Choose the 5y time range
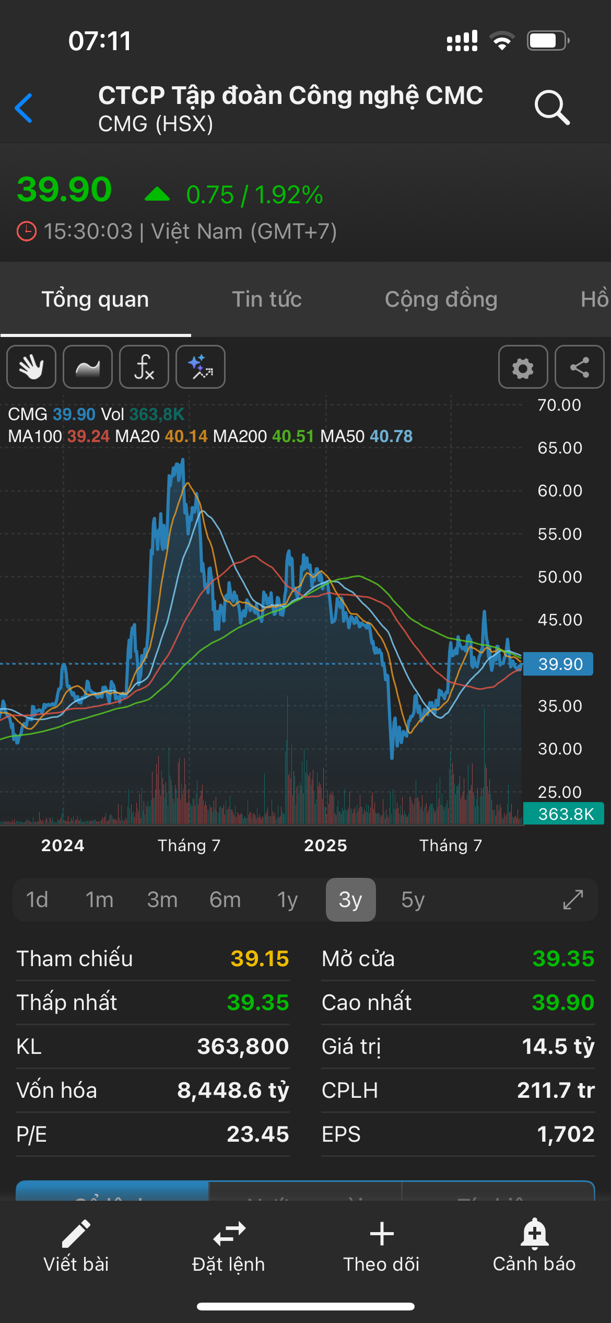611x1323 pixels. coord(413,899)
